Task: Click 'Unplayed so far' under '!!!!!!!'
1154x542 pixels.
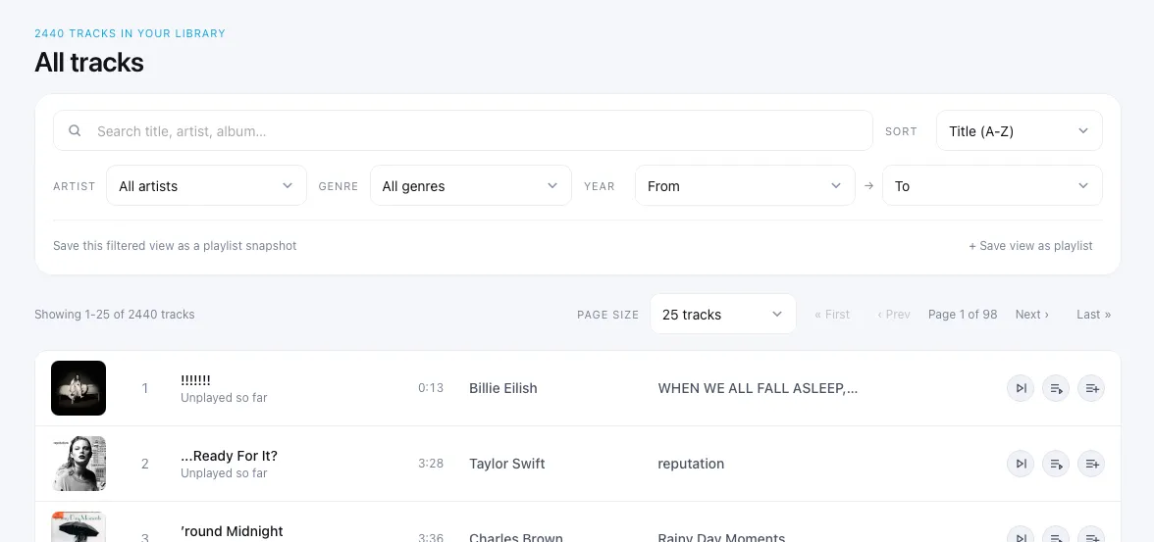Action: coord(224,398)
